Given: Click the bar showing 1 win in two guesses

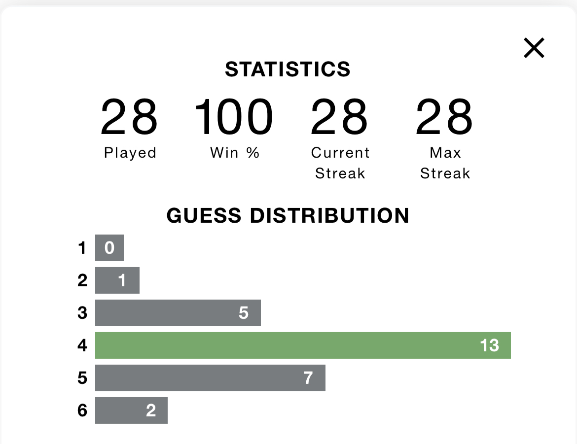Looking at the screenshot, I should pyautogui.click(x=117, y=280).
